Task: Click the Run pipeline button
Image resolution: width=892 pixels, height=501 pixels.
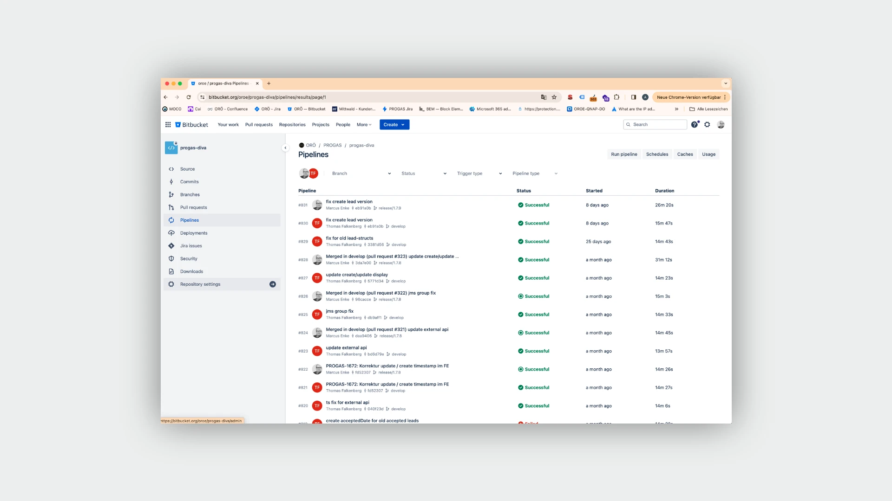Action: coord(624,154)
